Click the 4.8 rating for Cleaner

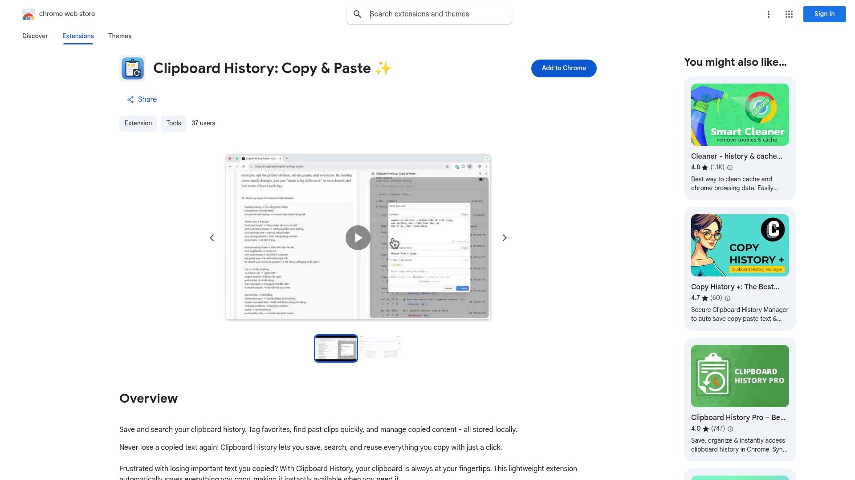point(695,168)
